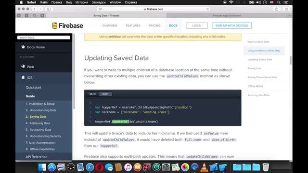
Task: Open Notification Center icon
Action: click(x=286, y=2)
